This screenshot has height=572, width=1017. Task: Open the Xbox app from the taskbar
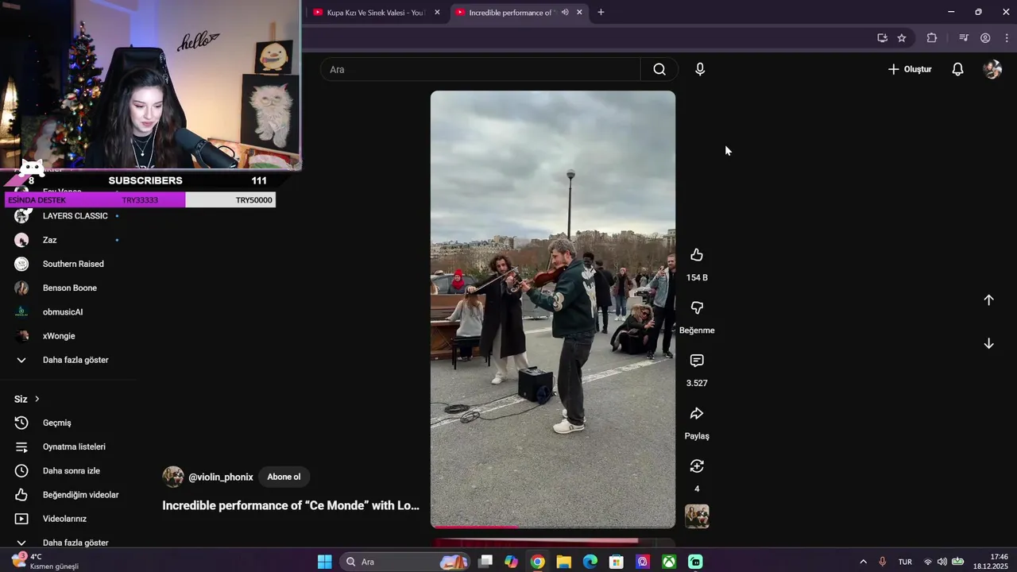click(669, 562)
